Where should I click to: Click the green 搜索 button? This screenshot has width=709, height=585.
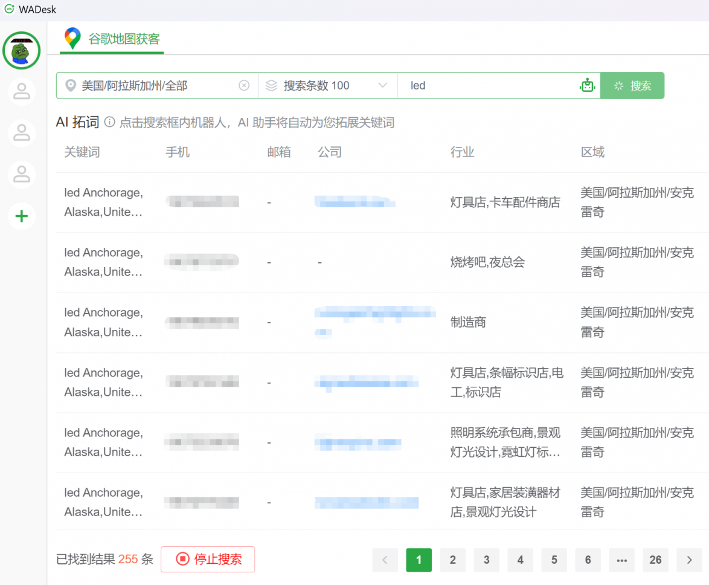tap(632, 86)
